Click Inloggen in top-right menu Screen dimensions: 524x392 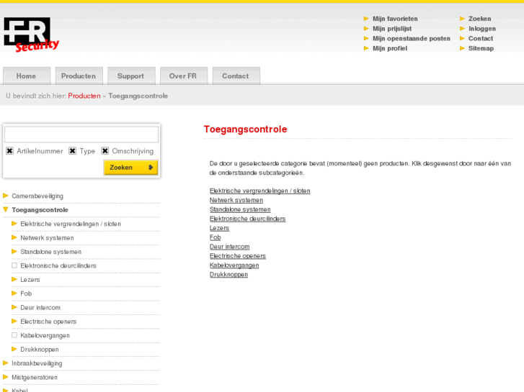pyautogui.click(x=482, y=29)
